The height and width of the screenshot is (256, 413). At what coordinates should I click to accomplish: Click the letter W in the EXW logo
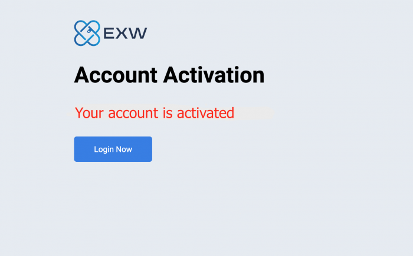tap(138, 34)
